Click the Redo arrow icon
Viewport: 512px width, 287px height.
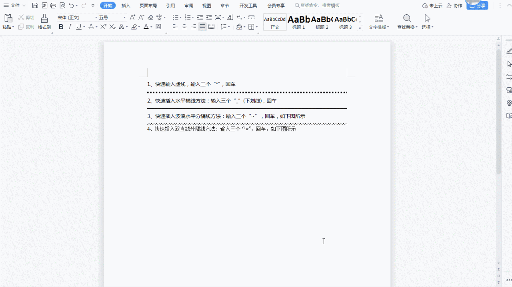(84, 6)
